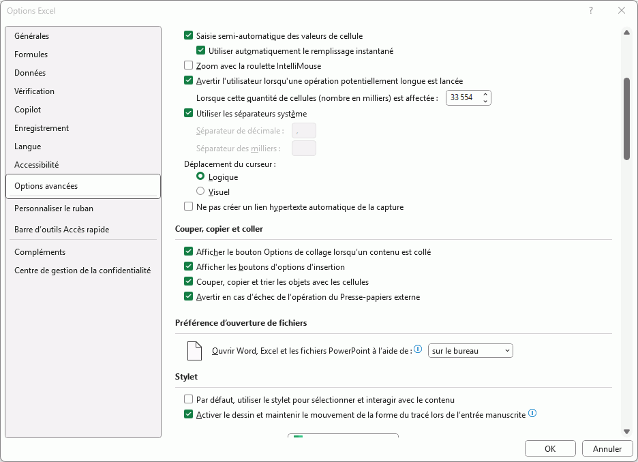Click the info icon beside the file-opening preference label
This screenshot has height=462, width=638.
tap(419, 350)
